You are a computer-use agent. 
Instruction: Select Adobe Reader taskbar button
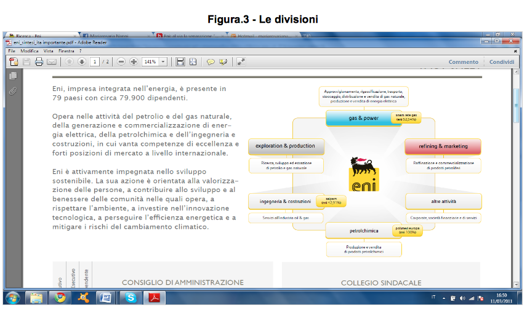(154, 298)
